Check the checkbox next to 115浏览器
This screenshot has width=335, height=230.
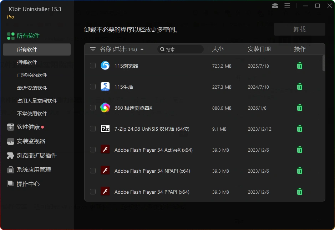coord(92,66)
